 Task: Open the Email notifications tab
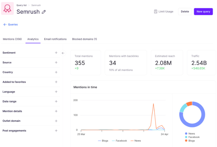coord(55,39)
